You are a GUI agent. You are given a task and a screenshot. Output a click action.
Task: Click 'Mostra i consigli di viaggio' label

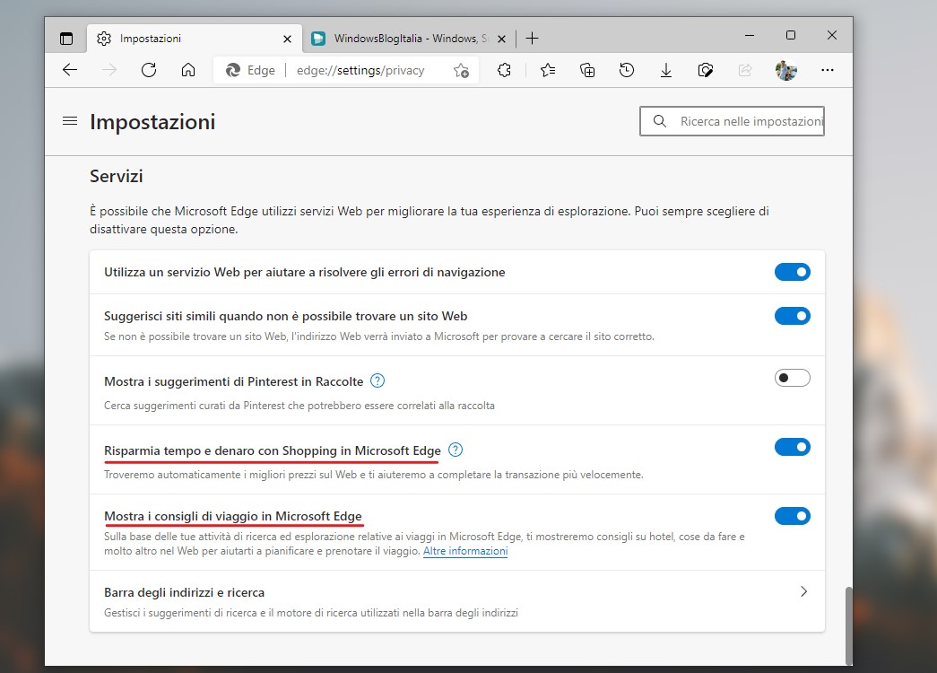(x=233, y=516)
